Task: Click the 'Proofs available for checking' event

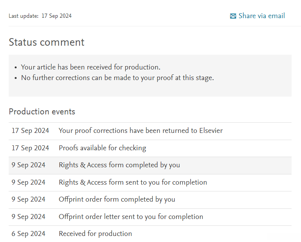Action: tap(102, 148)
